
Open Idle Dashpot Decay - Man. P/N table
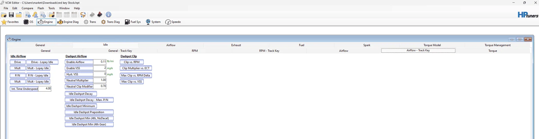pyautogui.click(x=89, y=100)
